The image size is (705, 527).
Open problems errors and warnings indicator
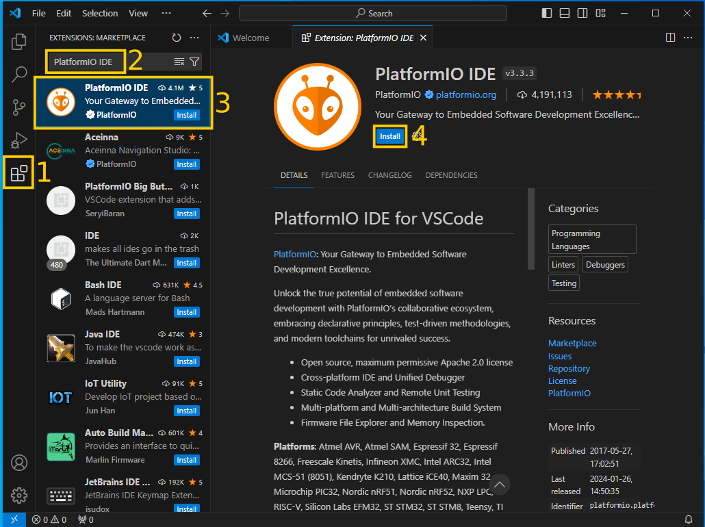click(49, 519)
